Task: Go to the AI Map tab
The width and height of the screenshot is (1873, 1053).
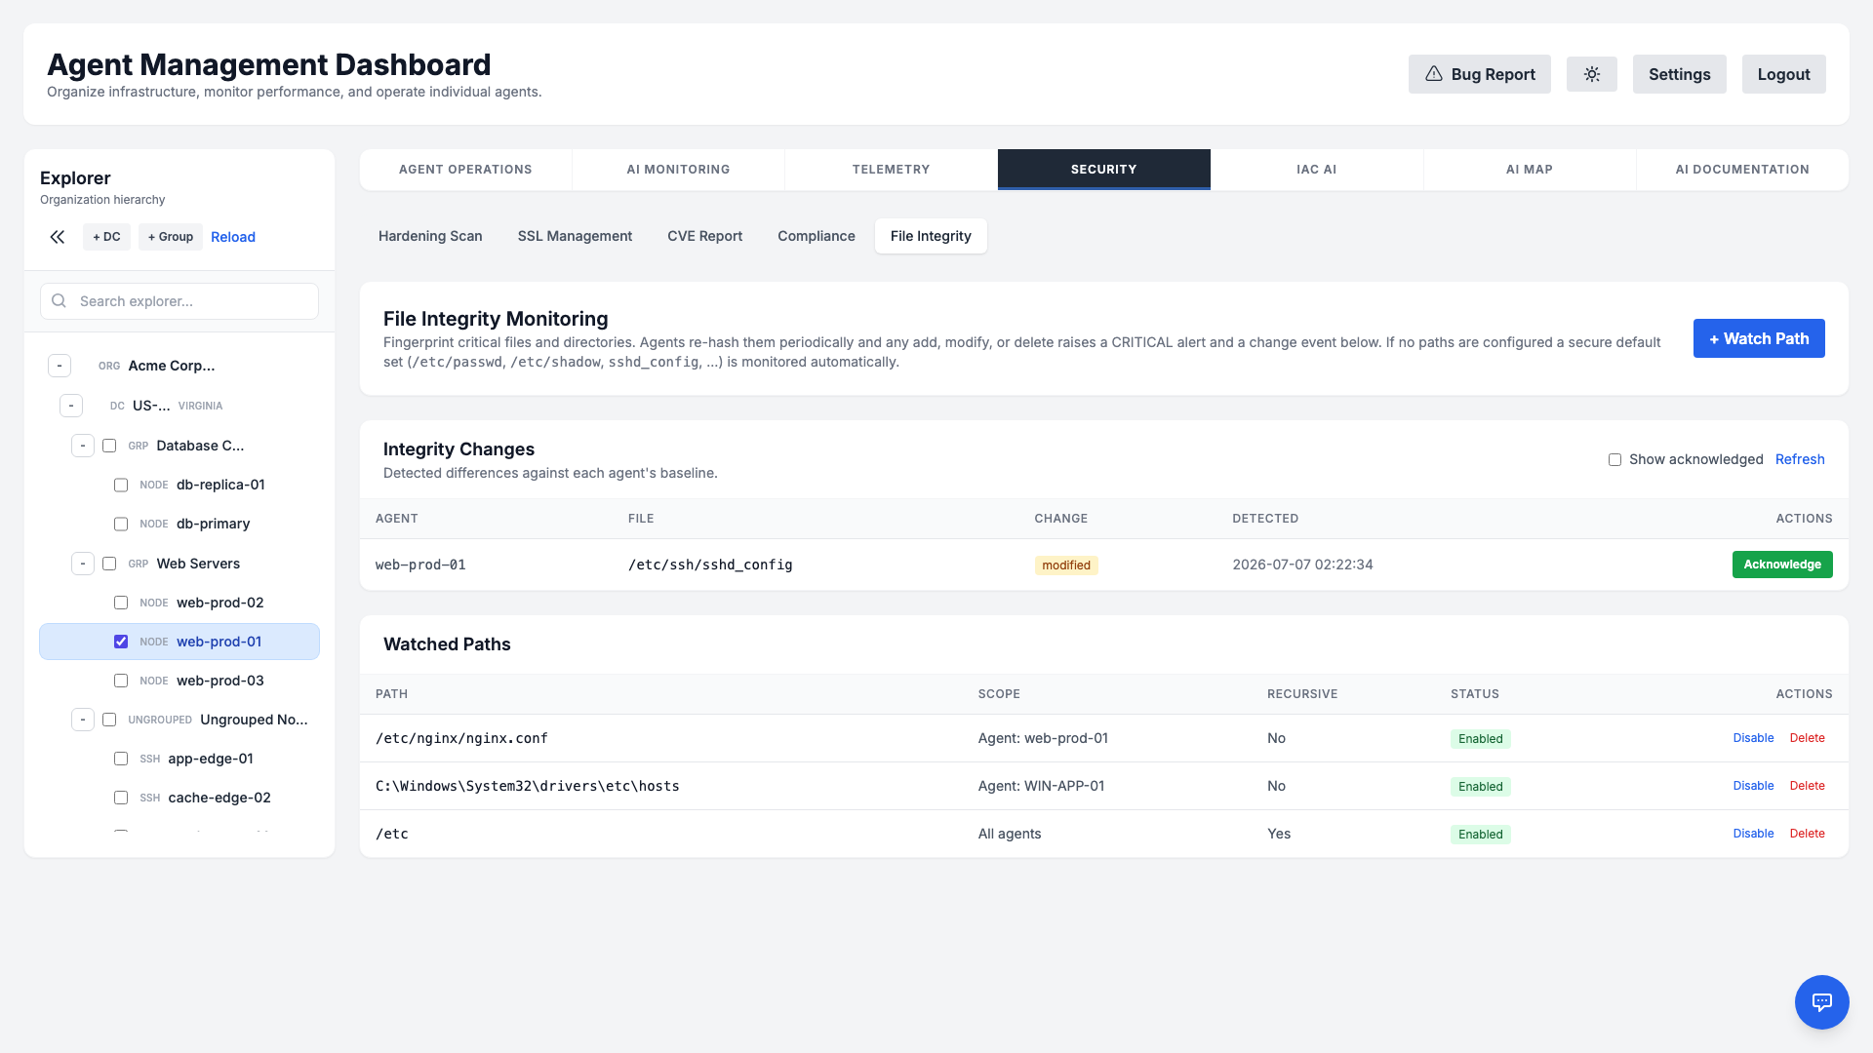Action: point(1529,170)
